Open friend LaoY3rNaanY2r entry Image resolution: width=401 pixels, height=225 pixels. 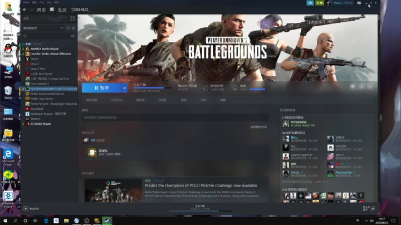point(300,156)
